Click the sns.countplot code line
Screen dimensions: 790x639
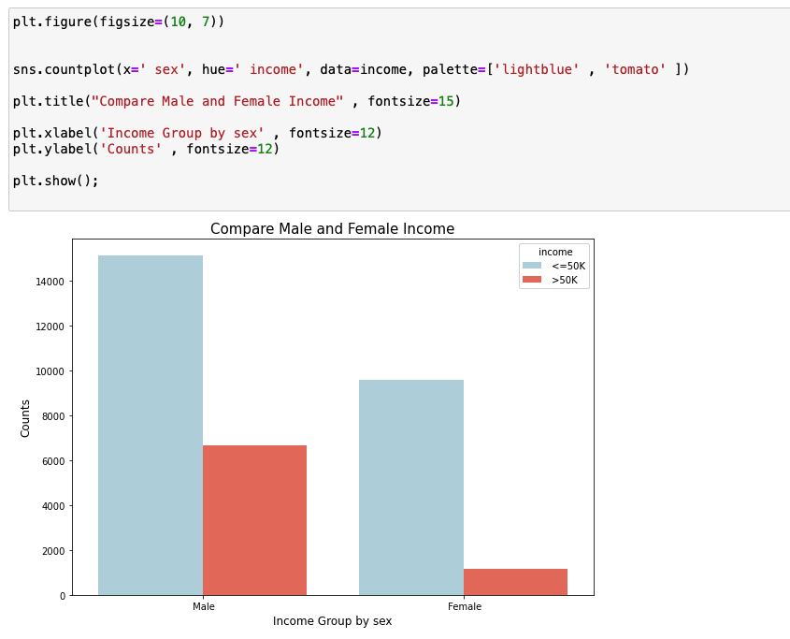click(x=351, y=69)
